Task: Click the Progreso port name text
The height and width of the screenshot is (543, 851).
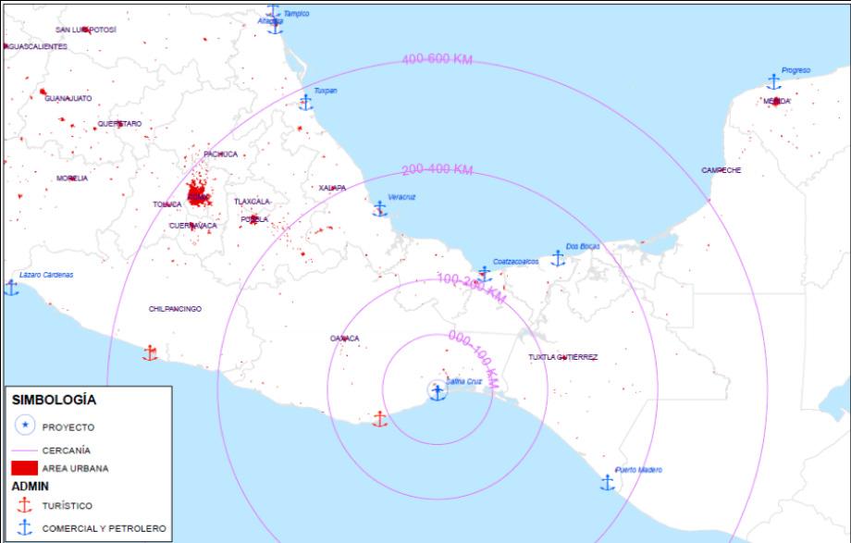Action: point(795,70)
